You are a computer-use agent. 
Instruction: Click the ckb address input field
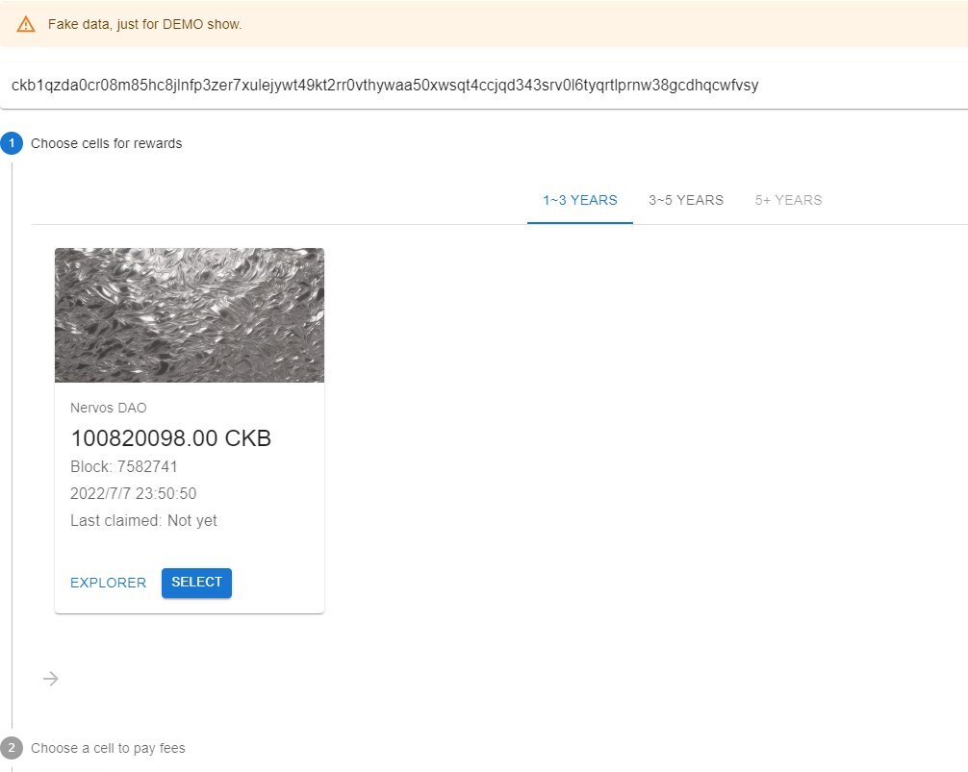484,86
